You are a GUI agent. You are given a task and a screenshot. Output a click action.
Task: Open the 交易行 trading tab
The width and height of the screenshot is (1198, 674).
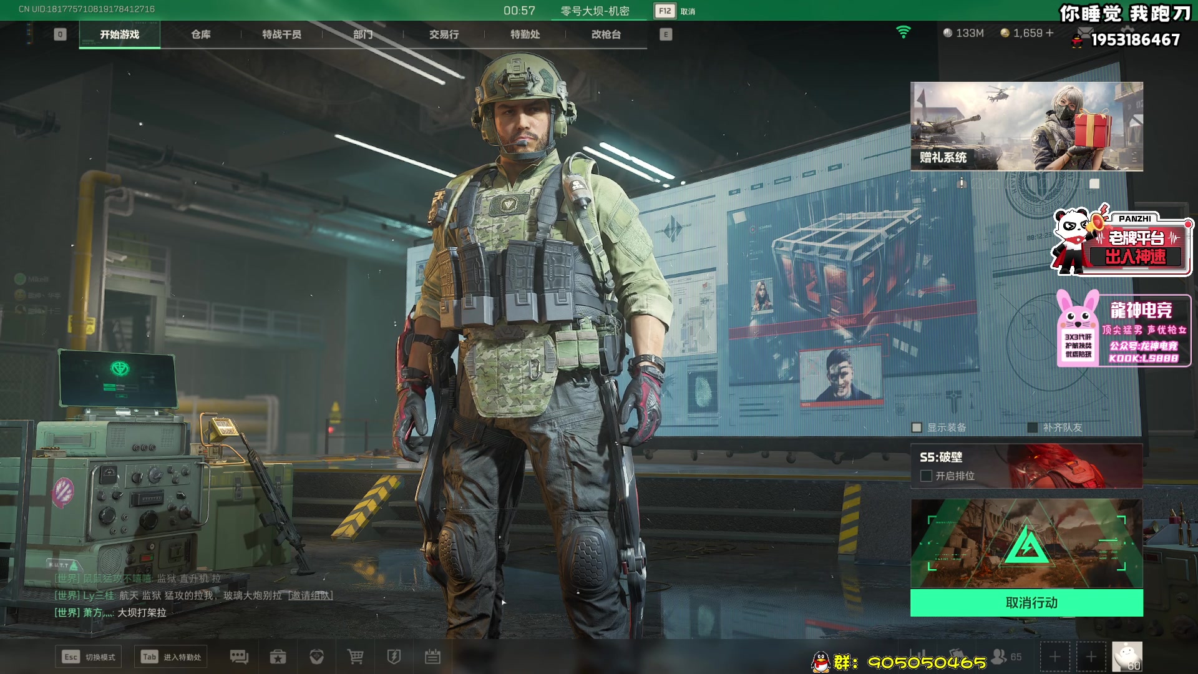[444, 34]
